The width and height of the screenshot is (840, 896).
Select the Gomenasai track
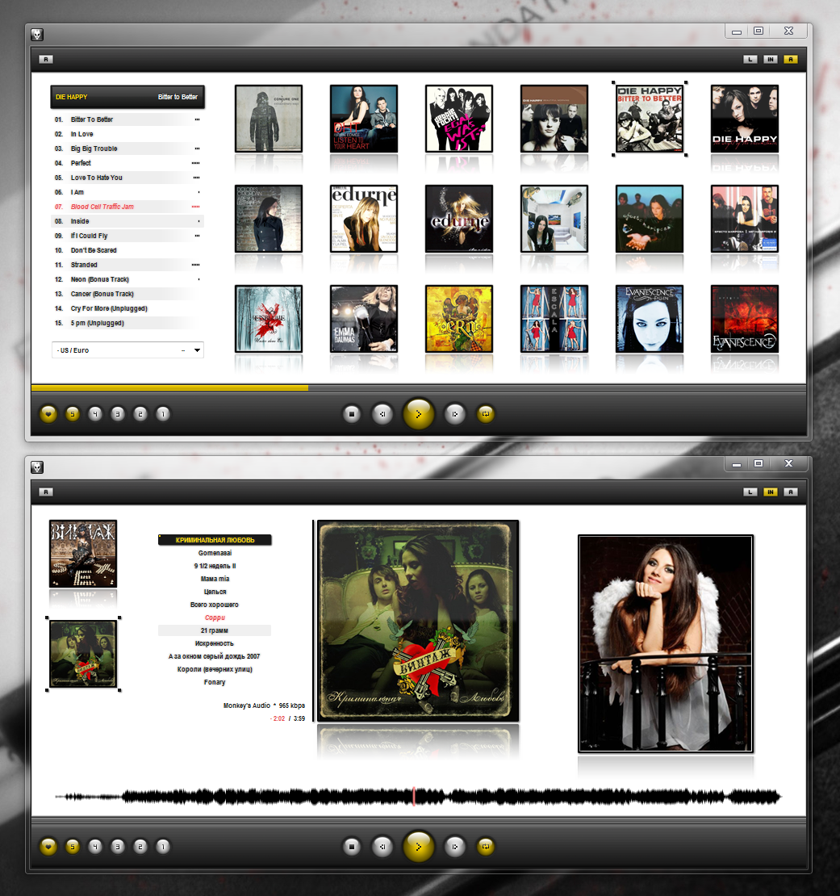click(x=215, y=553)
